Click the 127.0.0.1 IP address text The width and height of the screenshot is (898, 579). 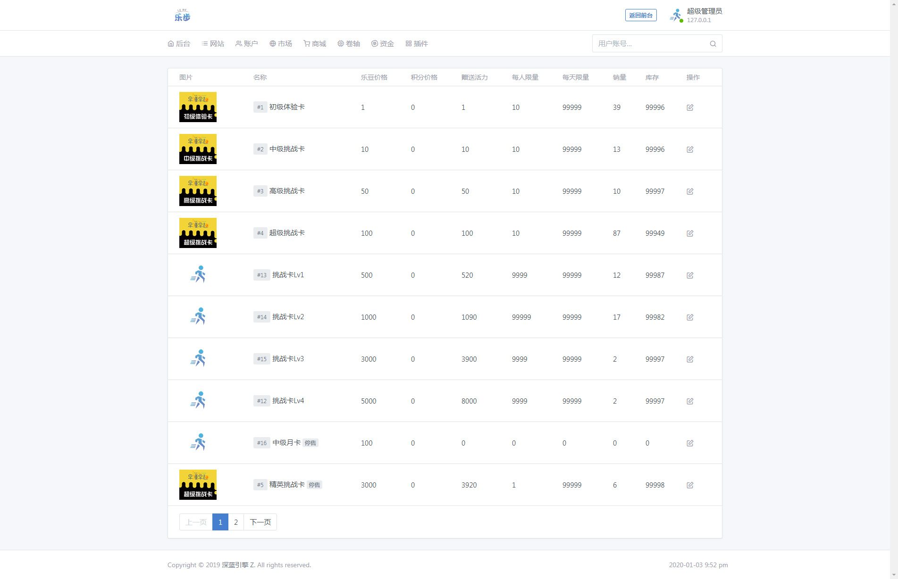coord(699,20)
